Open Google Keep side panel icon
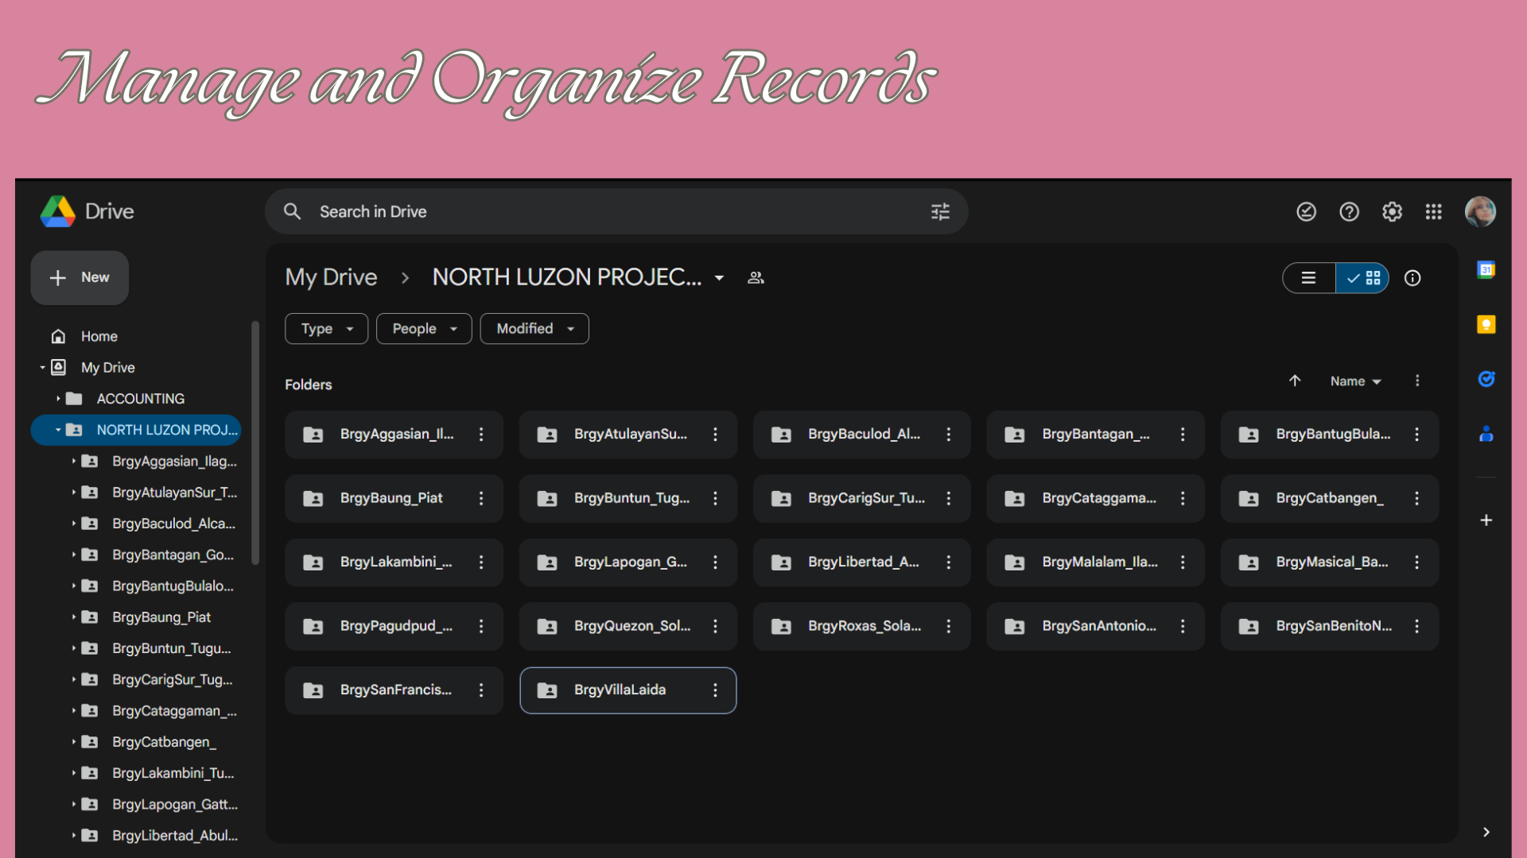Viewport: 1527px width, 858px height. (x=1486, y=325)
